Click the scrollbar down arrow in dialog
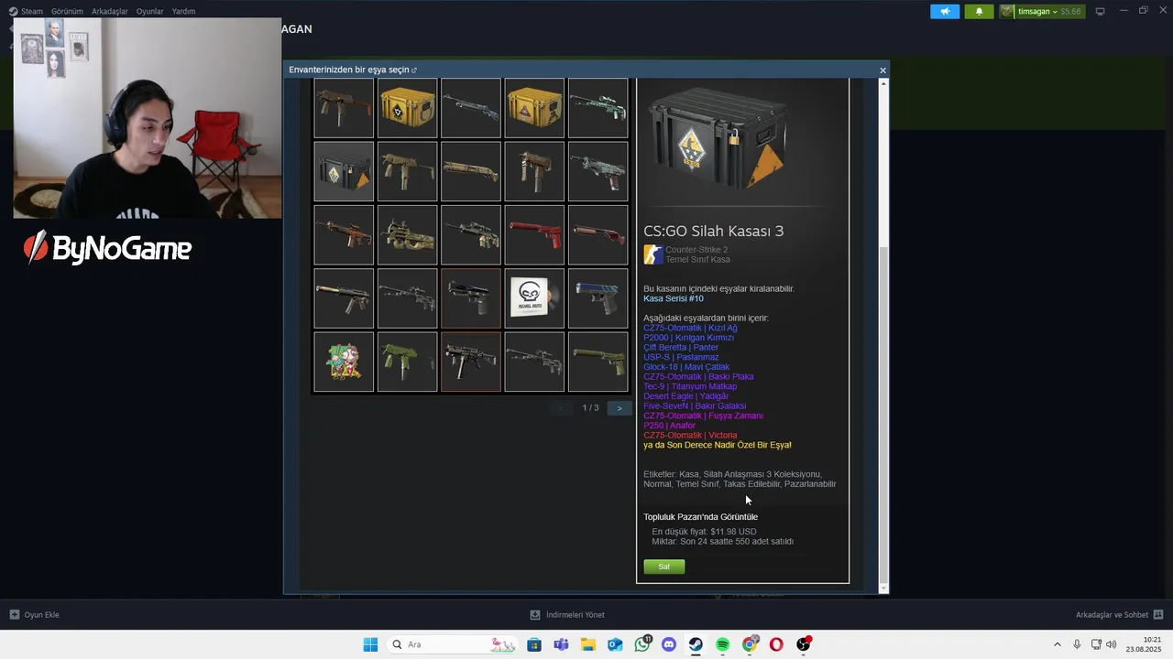This screenshot has height=659, width=1173. point(883,588)
